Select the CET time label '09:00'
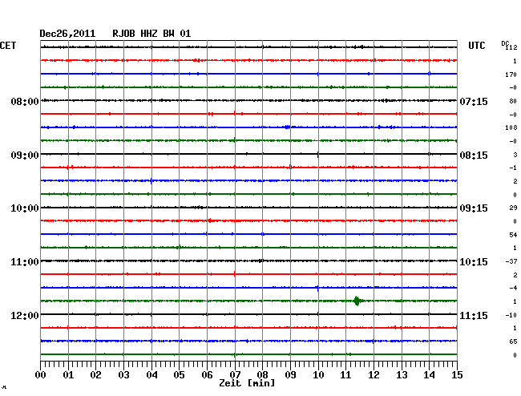 [25, 156]
